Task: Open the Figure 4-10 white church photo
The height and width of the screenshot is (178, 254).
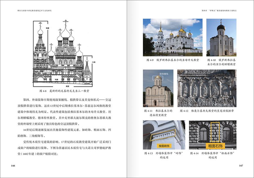Action: point(221,37)
